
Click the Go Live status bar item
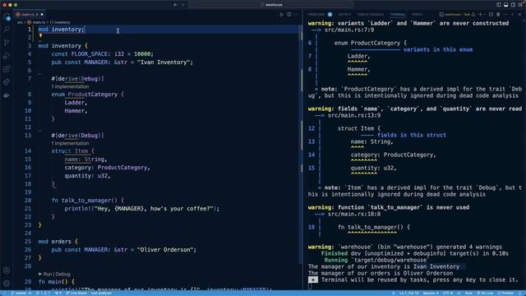[x=485, y=293]
